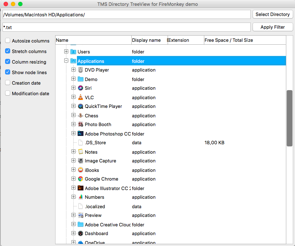Select the iBooks row name
The width and height of the screenshot is (295, 246).
92,170
